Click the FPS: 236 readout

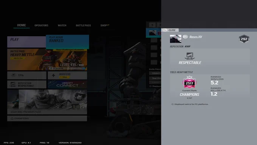coord(9,143)
